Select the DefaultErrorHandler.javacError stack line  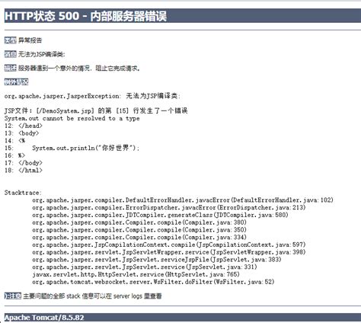pyautogui.click(x=183, y=200)
